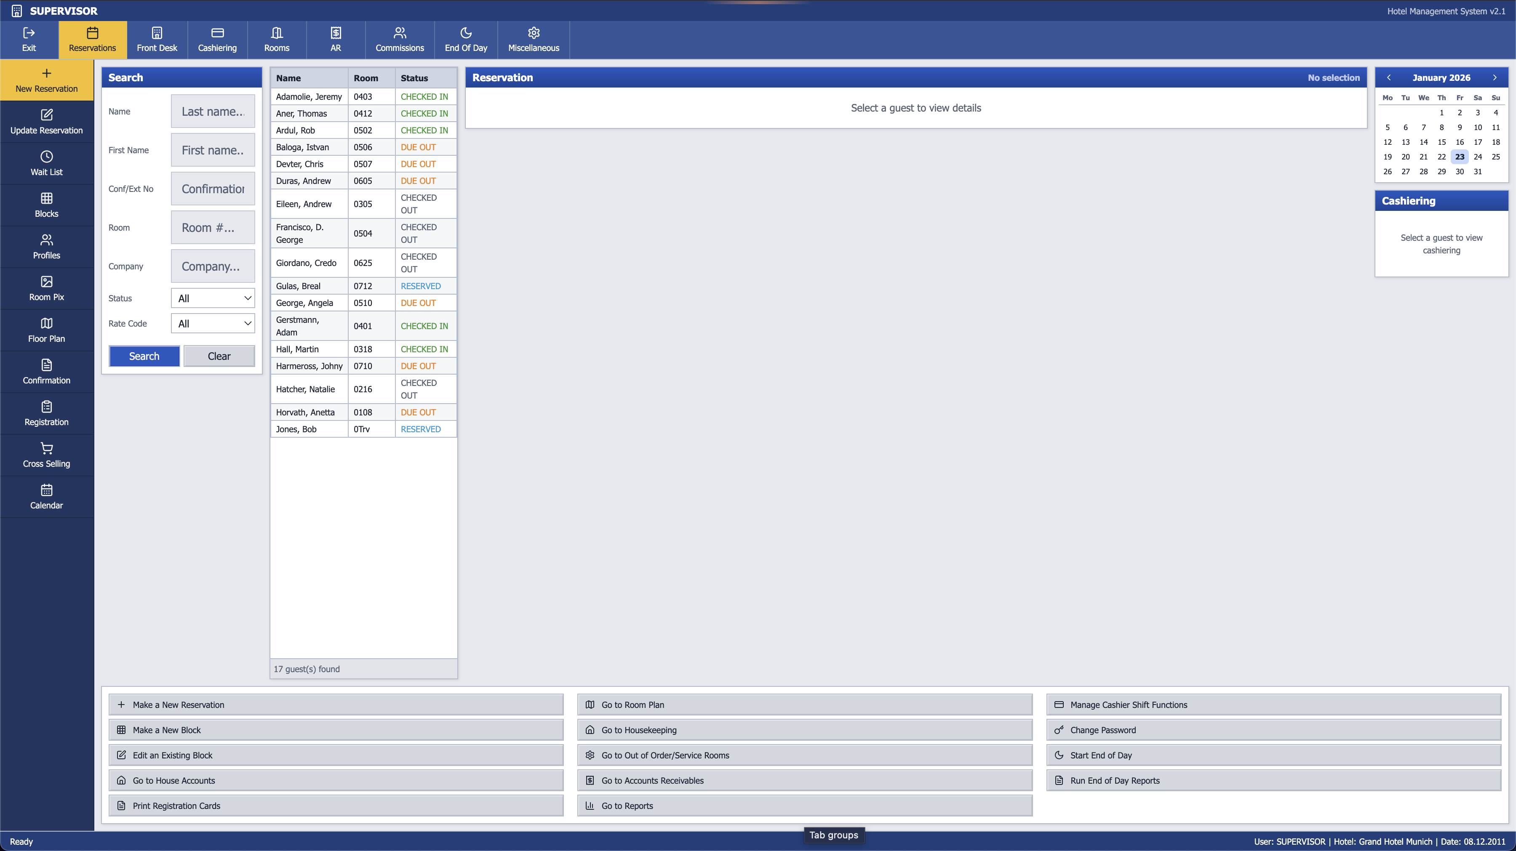Click the Floor Plan map icon

pos(46,324)
